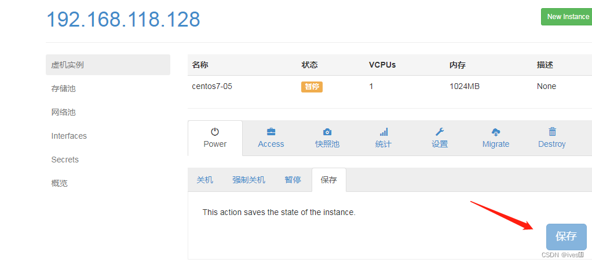The image size is (592, 263).
Task: Switch to the 强制关机 tab
Action: pos(249,180)
